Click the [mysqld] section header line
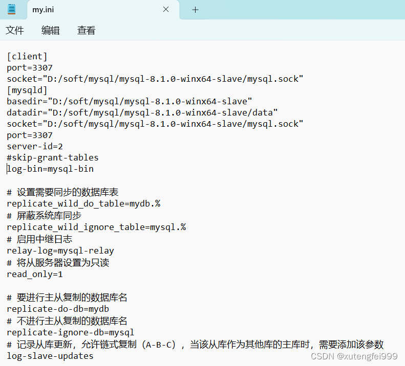 point(27,90)
